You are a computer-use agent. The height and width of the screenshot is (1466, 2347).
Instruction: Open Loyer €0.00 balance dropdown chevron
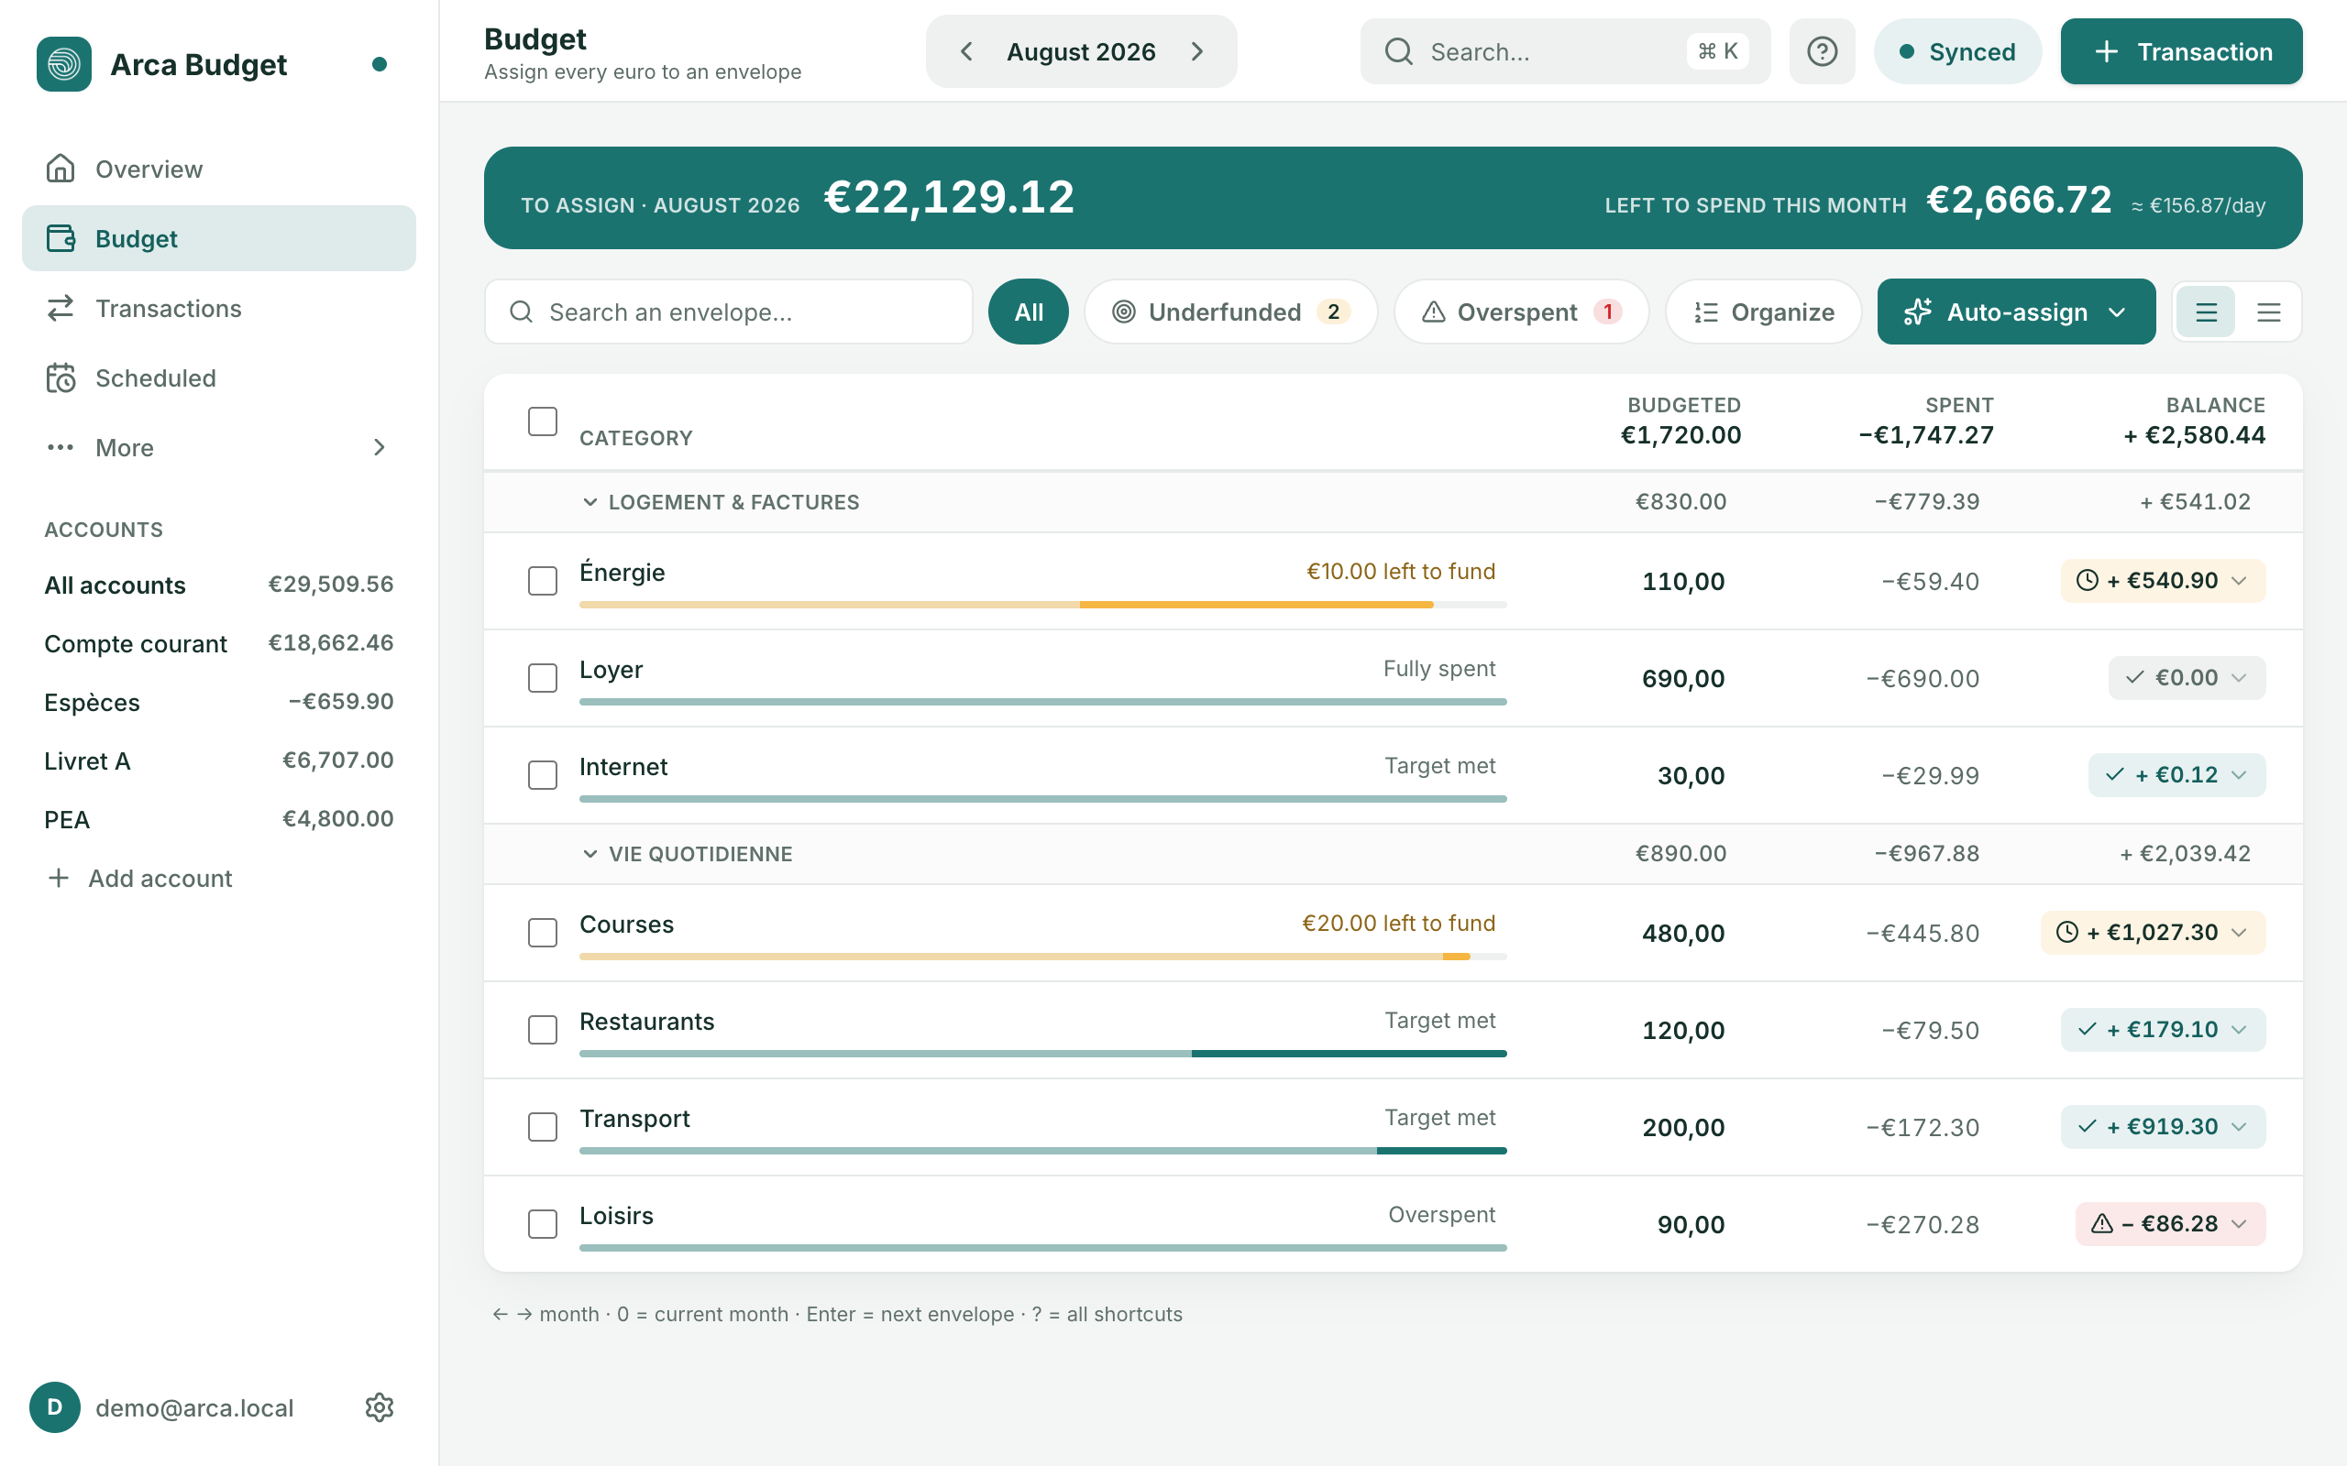point(2240,678)
